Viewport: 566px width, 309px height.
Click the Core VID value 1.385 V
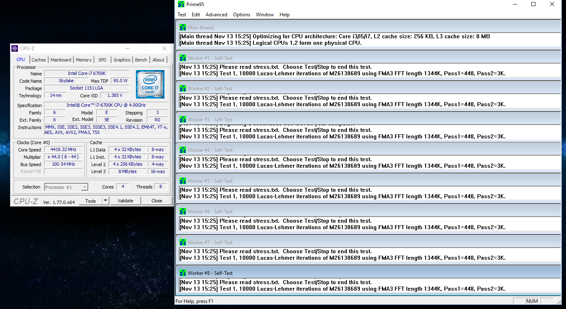(x=115, y=96)
